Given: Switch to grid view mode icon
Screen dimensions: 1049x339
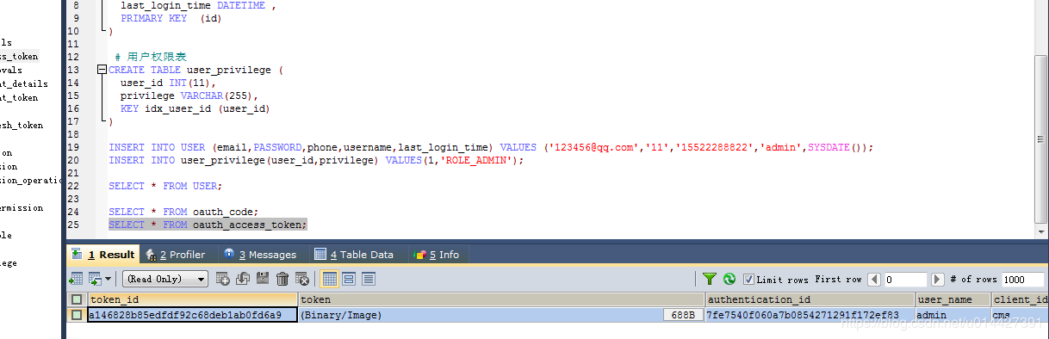Looking at the screenshot, I should point(329,279).
